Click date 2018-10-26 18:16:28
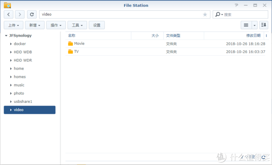Image resolution: width=272 pixels, height=165 pixels. [x=245, y=44]
